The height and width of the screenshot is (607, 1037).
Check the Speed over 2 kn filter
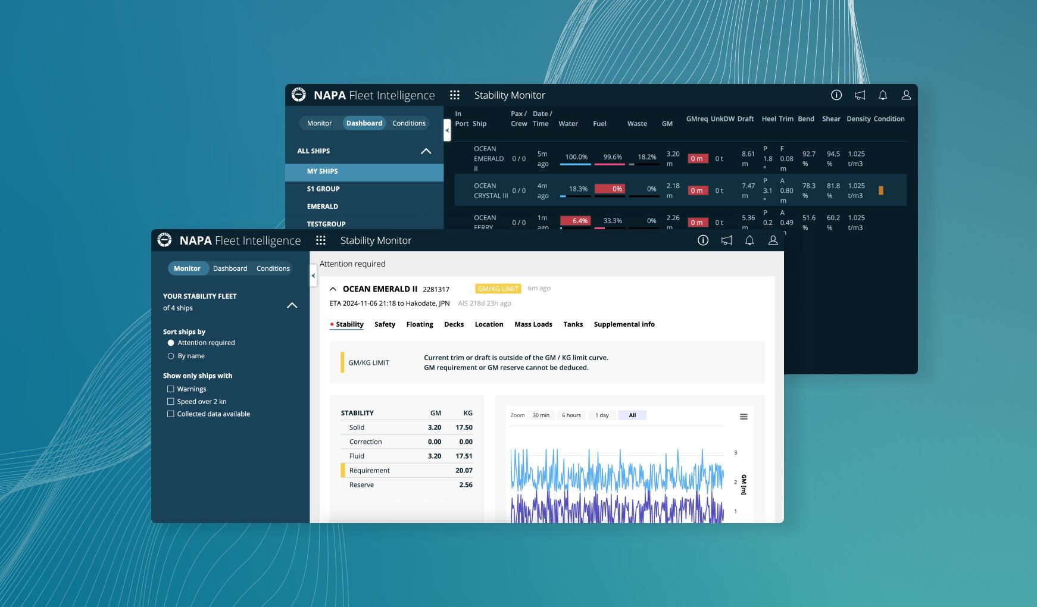click(171, 402)
